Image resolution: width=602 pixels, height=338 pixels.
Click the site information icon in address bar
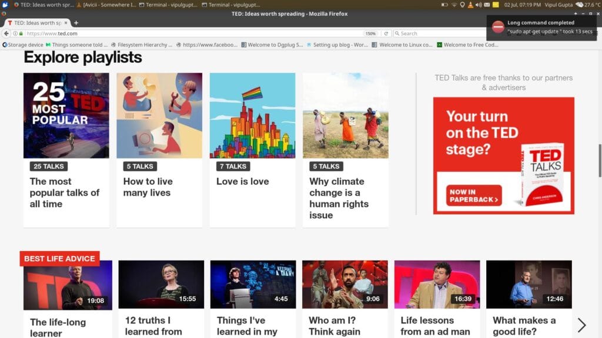point(15,33)
